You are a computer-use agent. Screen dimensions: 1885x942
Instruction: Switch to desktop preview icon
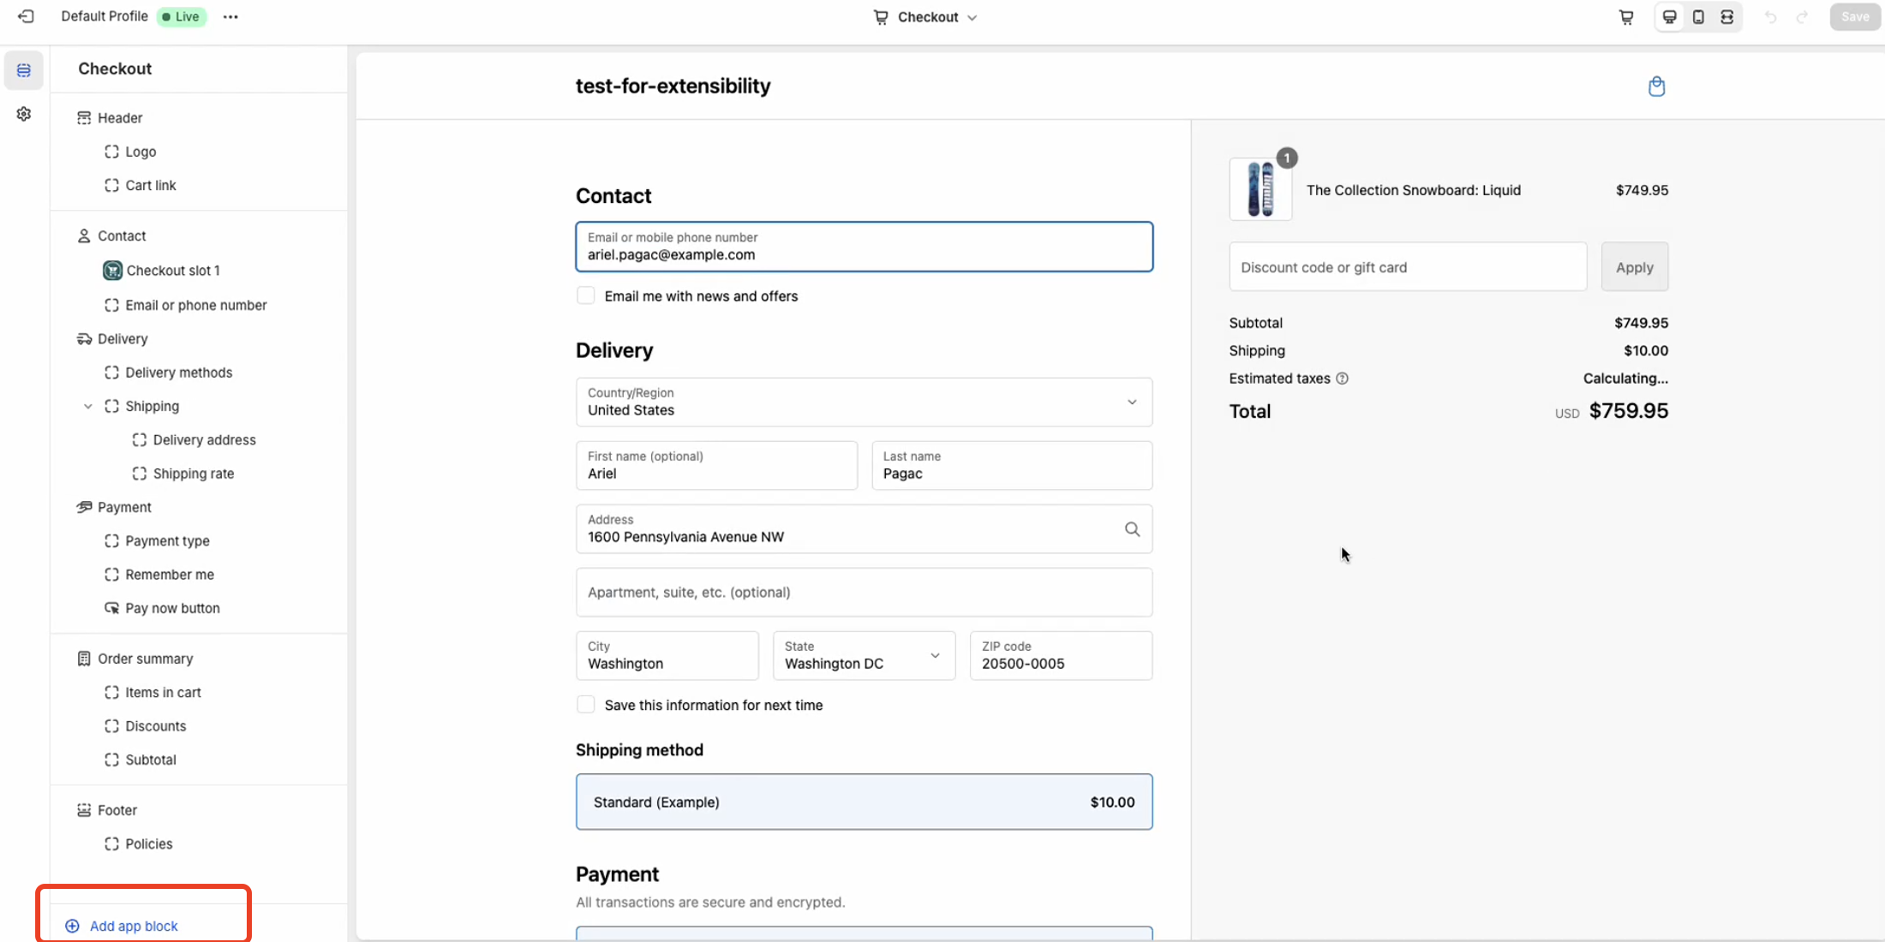coord(1669,17)
